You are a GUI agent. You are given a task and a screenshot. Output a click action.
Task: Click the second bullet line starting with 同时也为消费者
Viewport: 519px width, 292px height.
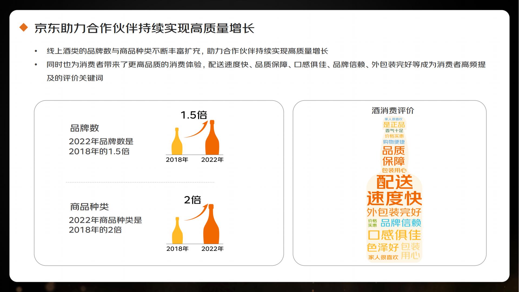[266, 65]
